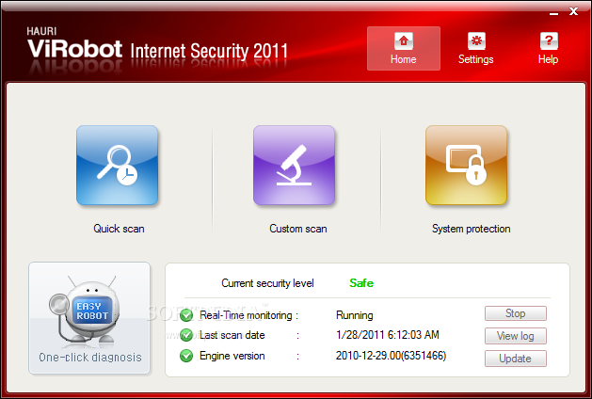Open the Settings tab

(475, 48)
